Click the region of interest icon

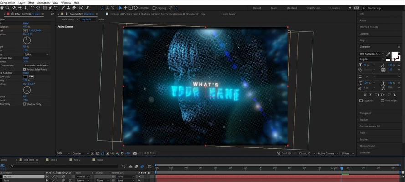pyautogui.click(x=107, y=153)
